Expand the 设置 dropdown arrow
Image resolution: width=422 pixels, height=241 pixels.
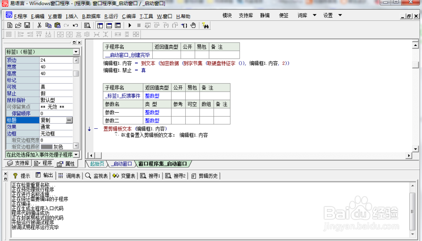[x=340, y=15]
